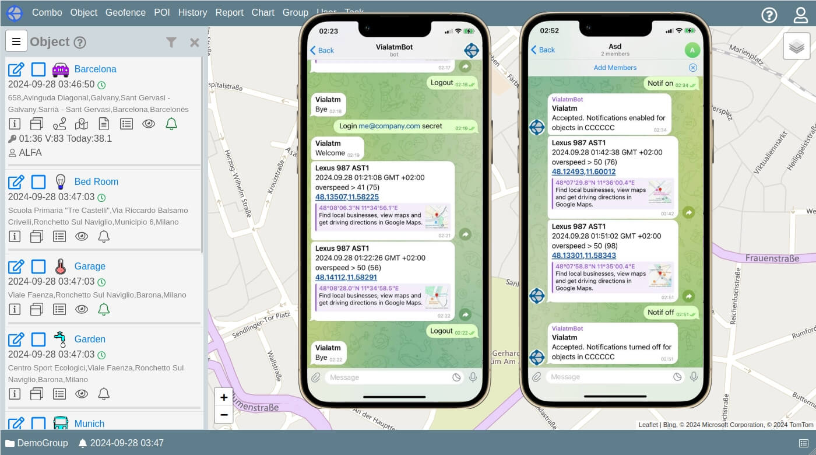The width and height of the screenshot is (816, 455).
Task: Open the Barcelona object link
Action: click(x=96, y=69)
